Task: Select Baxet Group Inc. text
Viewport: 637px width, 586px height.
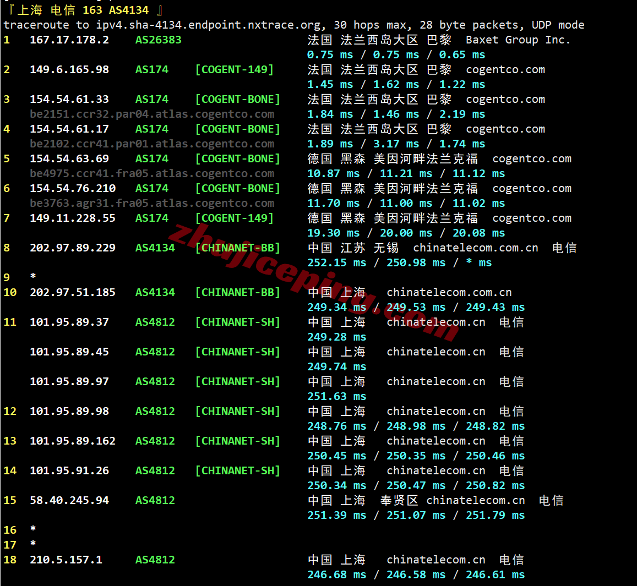Action: (x=518, y=40)
